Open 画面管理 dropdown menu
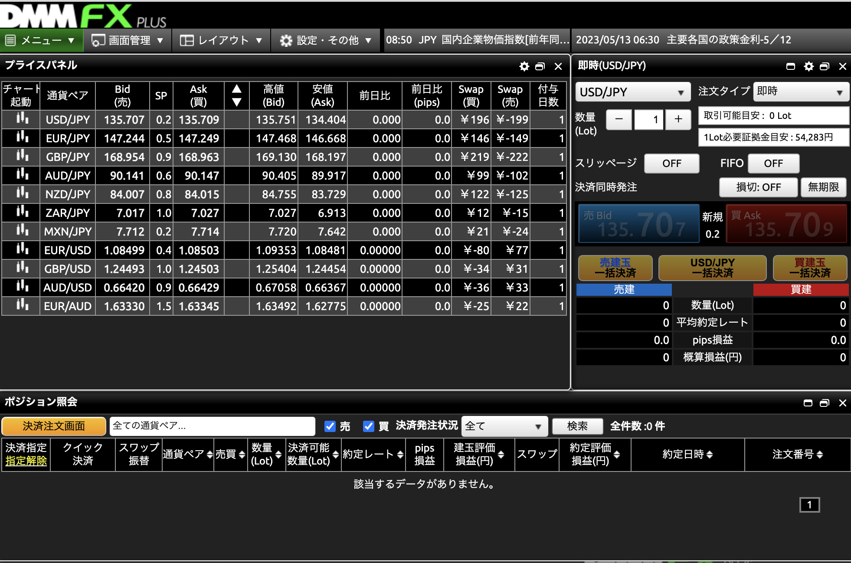 click(128, 40)
